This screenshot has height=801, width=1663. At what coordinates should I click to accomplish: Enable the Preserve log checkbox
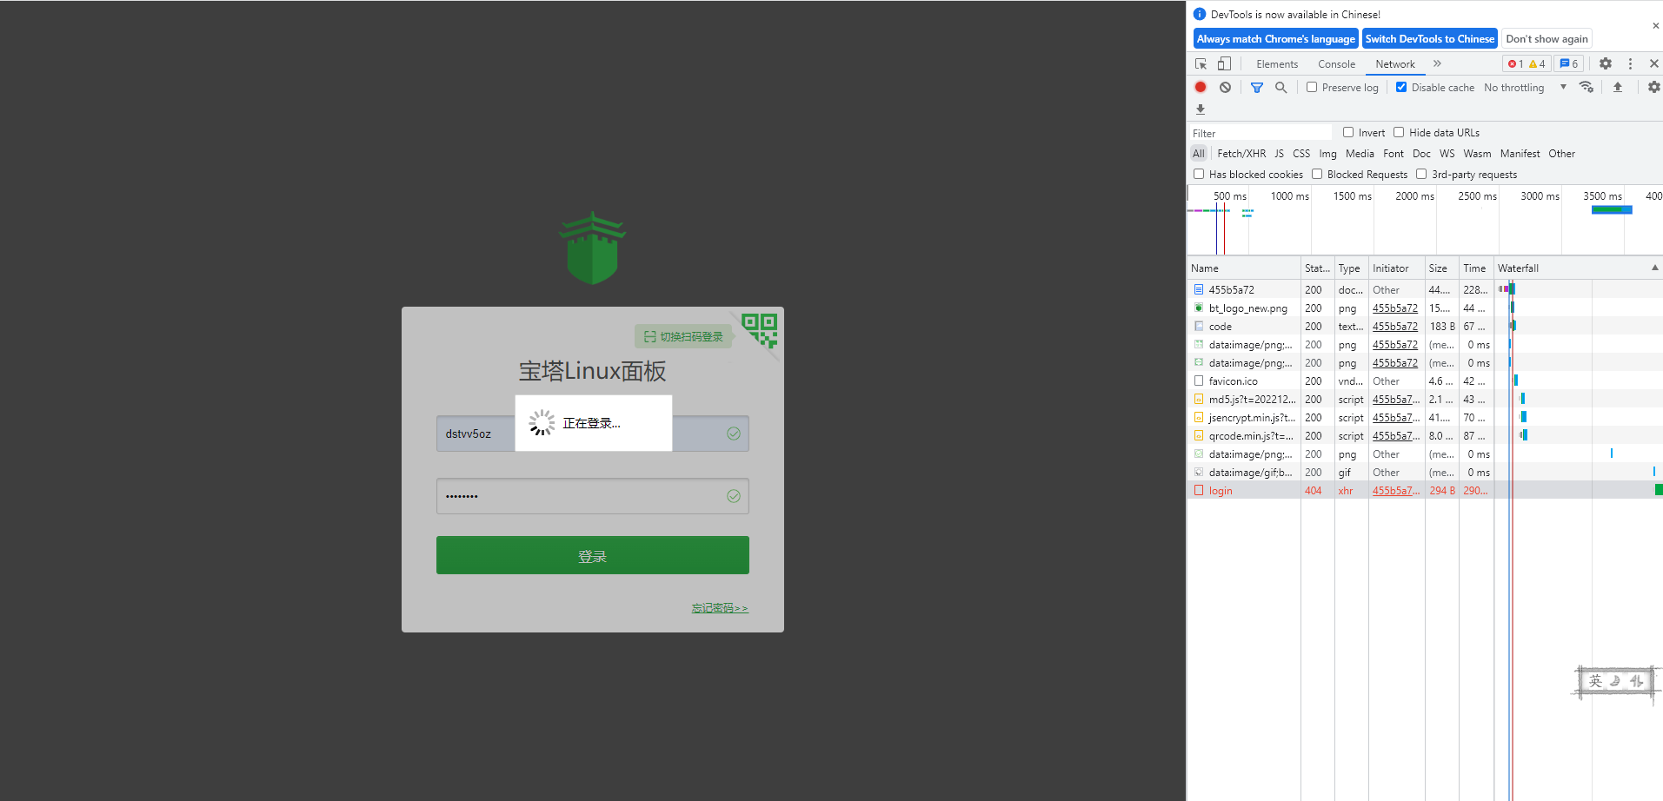[1312, 87]
